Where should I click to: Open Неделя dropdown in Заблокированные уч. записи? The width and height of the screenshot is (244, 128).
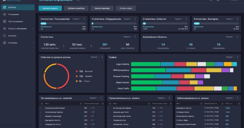230,98
